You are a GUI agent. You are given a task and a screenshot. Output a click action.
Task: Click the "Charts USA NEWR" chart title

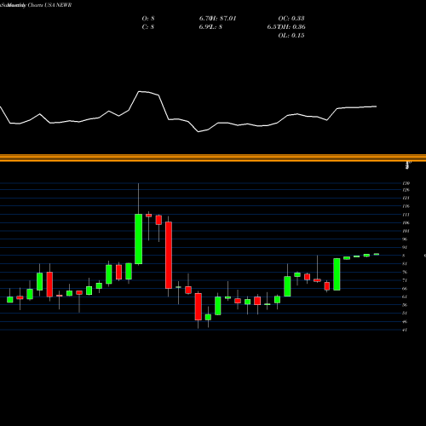pyautogui.click(x=49, y=5)
